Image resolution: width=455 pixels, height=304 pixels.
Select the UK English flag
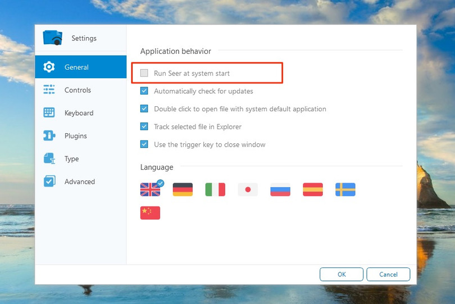click(x=150, y=190)
